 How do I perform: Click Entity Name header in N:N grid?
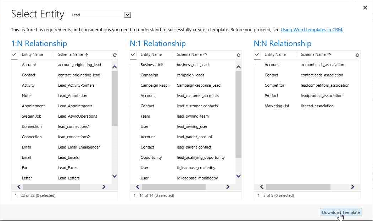[275, 54]
